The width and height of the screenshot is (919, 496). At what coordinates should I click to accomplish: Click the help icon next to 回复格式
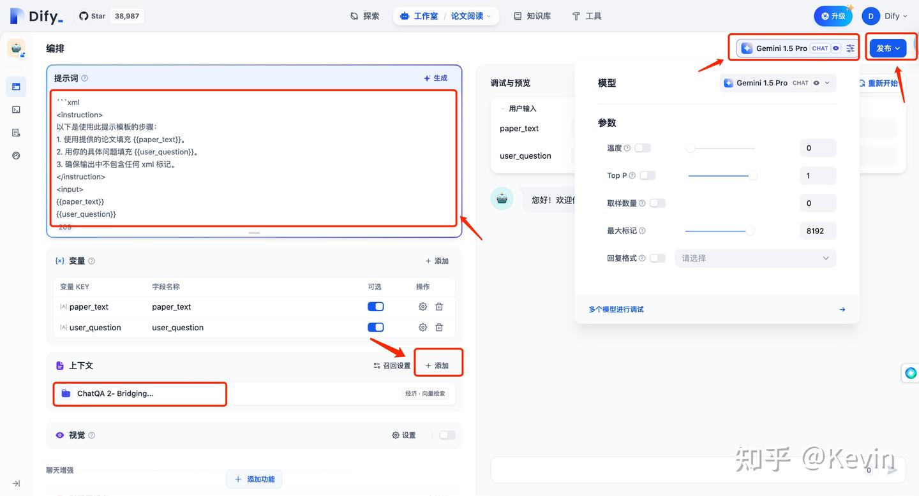(642, 258)
